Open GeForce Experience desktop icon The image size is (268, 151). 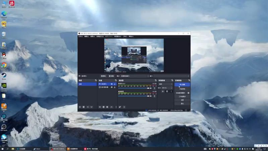[4, 87]
